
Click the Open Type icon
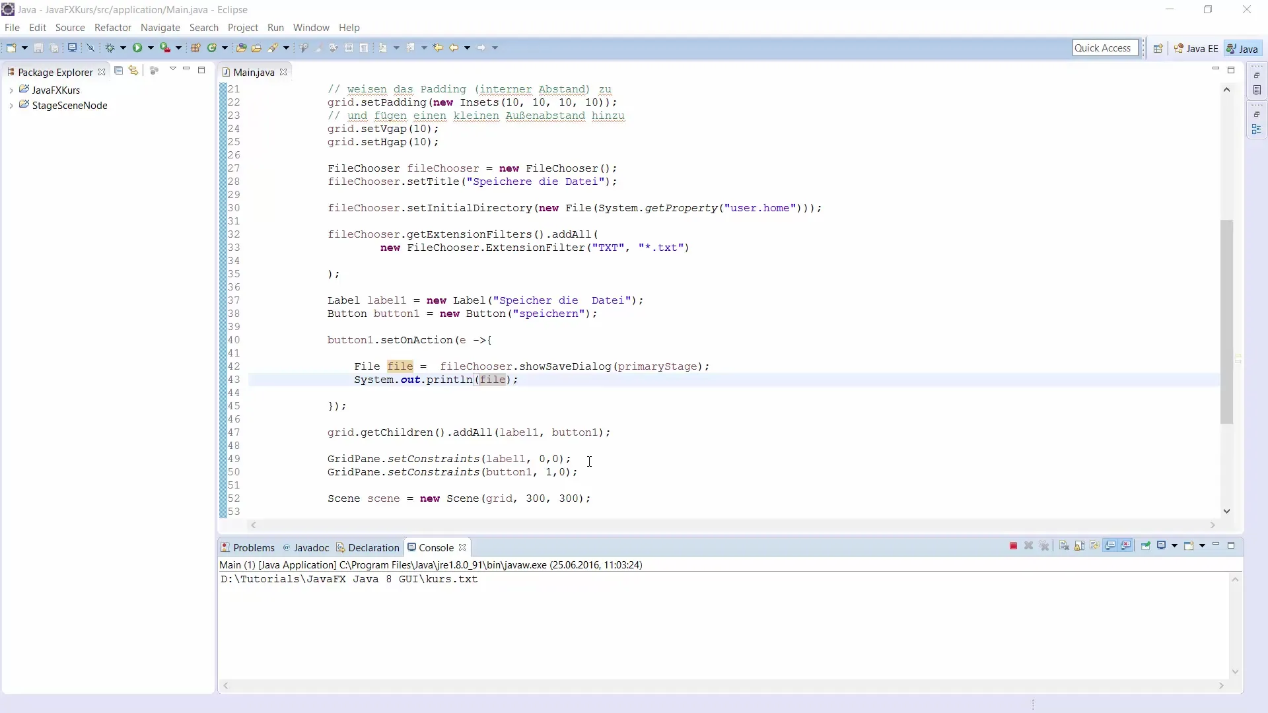tap(241, 48)
